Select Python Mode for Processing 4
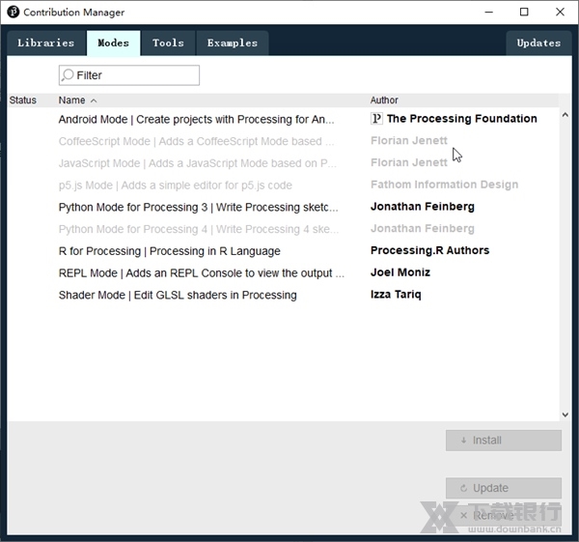This screenshot has height=542, width=579. 283,229
